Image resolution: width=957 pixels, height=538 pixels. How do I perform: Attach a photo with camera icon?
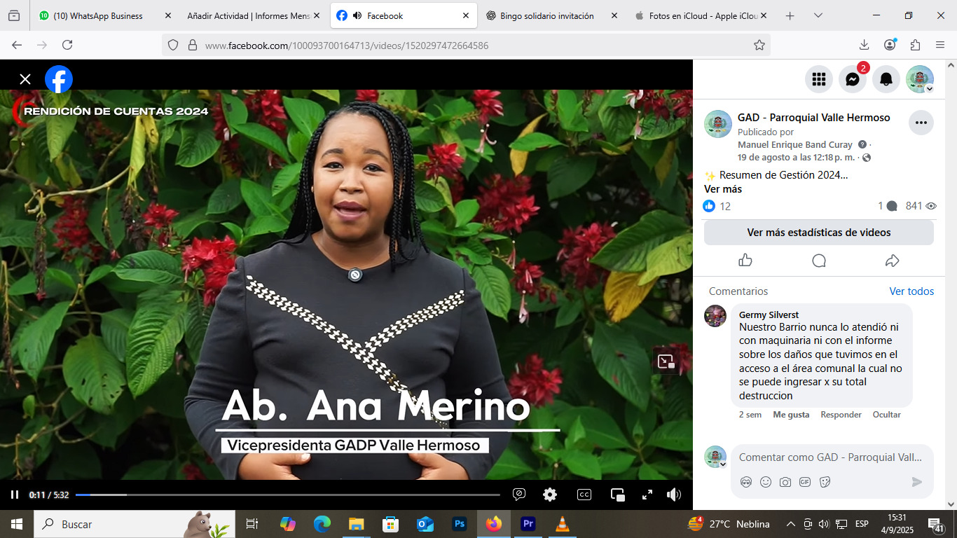(785, 482)
